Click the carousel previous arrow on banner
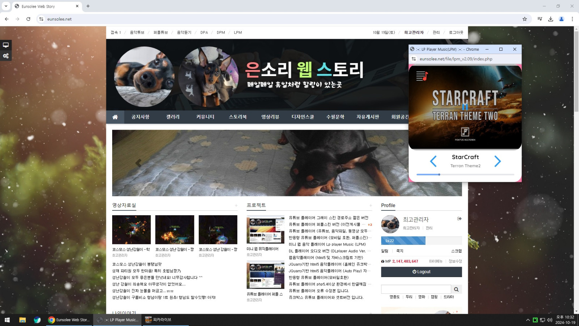The image size is (579, 326). click(x=138, y=163)
